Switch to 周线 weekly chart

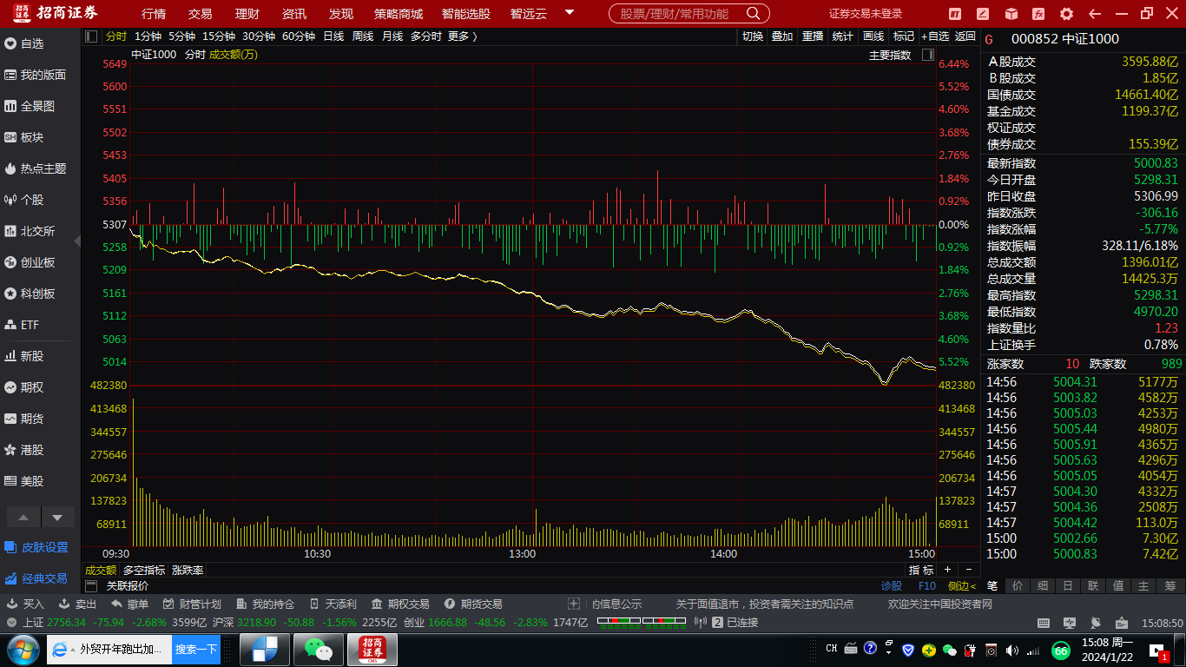click(x=363, y=36)
